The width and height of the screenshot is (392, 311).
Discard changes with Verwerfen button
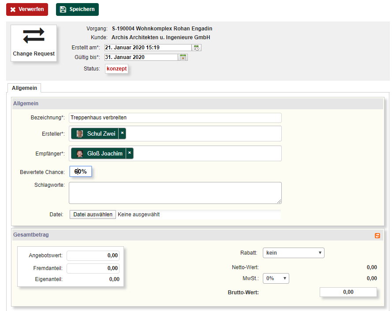point(27,9)
